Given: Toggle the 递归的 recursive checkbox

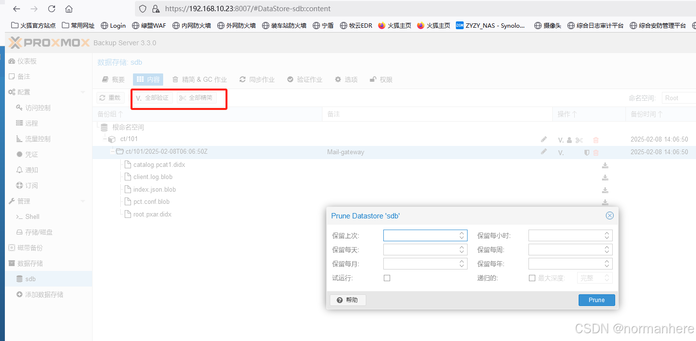Looking at the screenshot, I should 532,278.
